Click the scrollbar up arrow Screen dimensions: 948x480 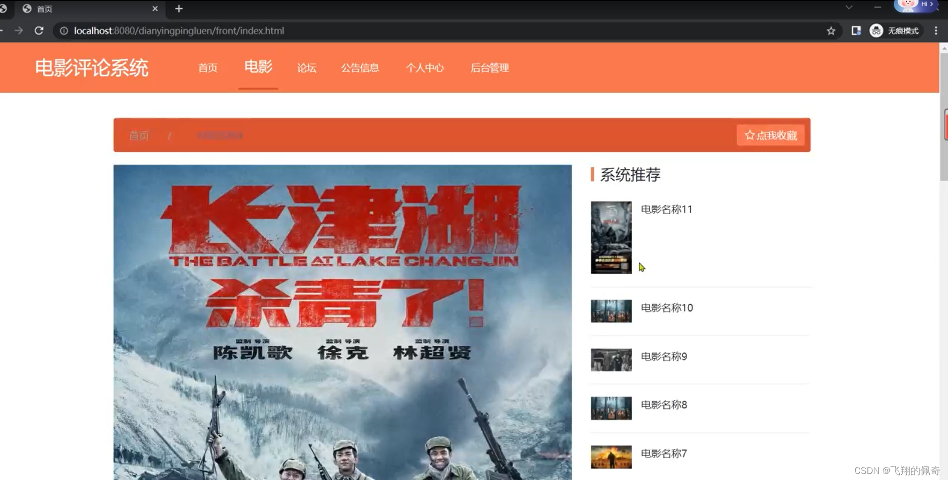[x=943, y=48]
